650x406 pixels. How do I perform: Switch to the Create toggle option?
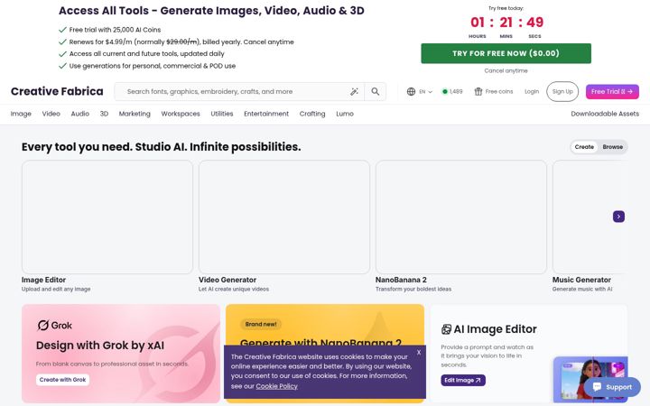[584, 147]
